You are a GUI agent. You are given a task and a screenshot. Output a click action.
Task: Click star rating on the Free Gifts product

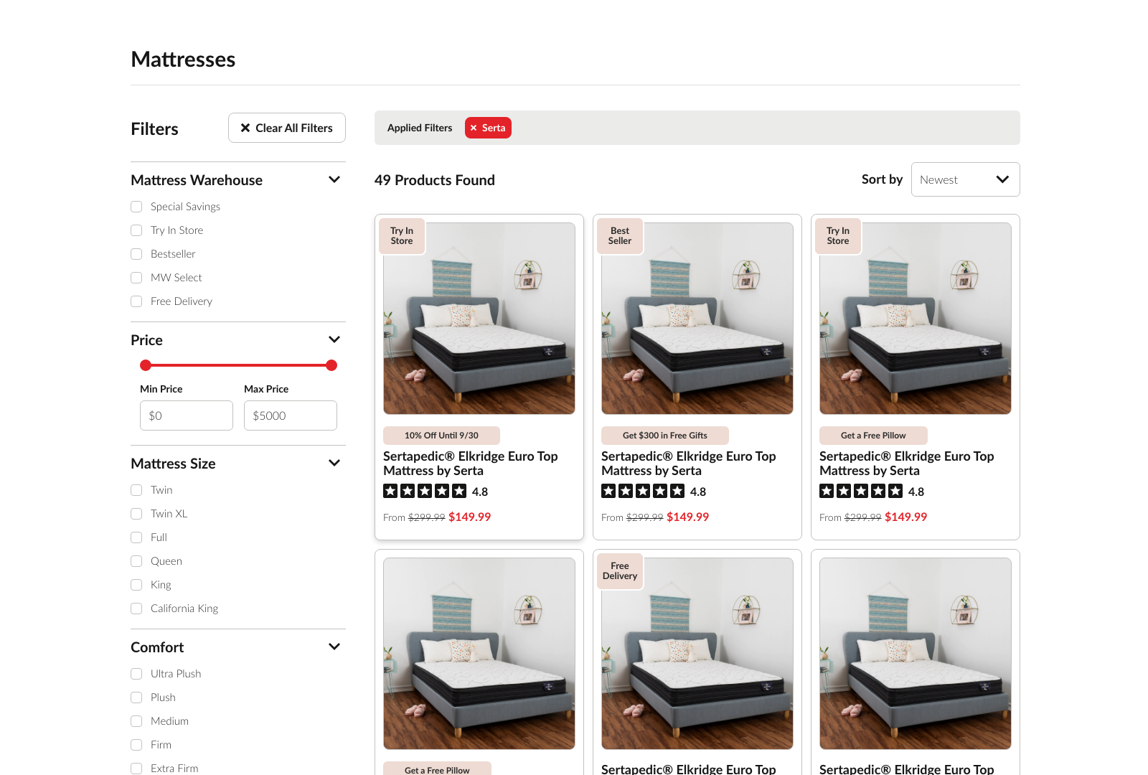click(643, 491)
